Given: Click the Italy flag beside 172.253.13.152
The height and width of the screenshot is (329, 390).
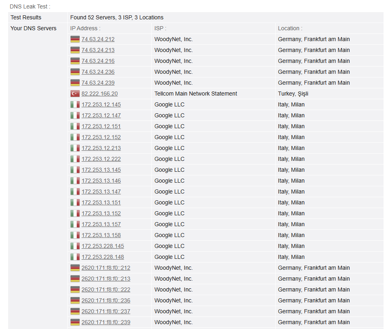Looking at the screenshot, I should [75, 214].
